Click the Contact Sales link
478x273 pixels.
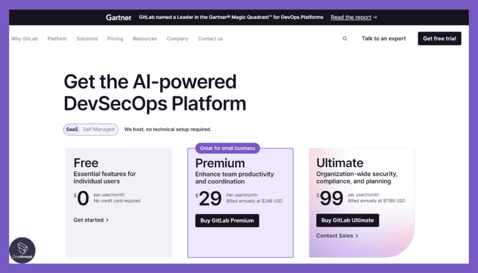337,236
